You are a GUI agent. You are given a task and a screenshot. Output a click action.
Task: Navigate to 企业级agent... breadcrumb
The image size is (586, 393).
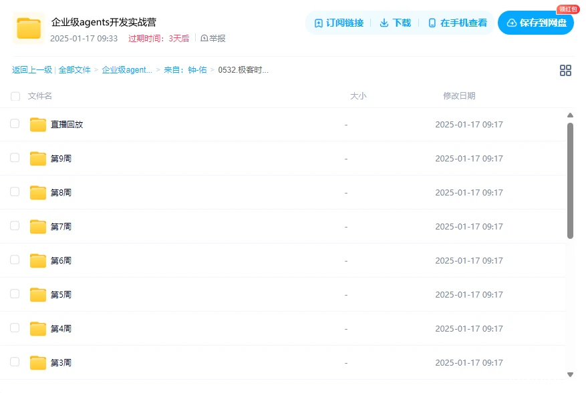tap(127, 70)
